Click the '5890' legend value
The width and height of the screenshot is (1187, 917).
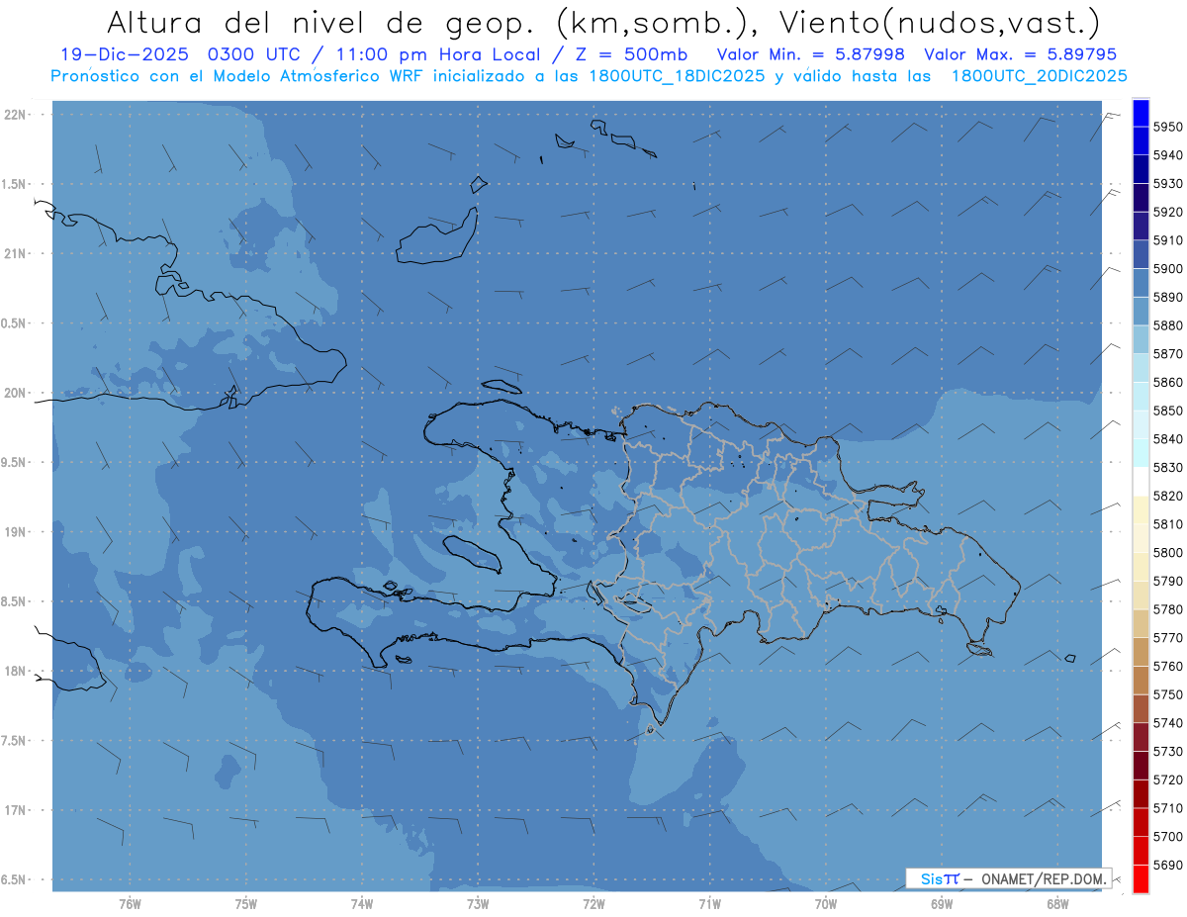(1168, 297)
